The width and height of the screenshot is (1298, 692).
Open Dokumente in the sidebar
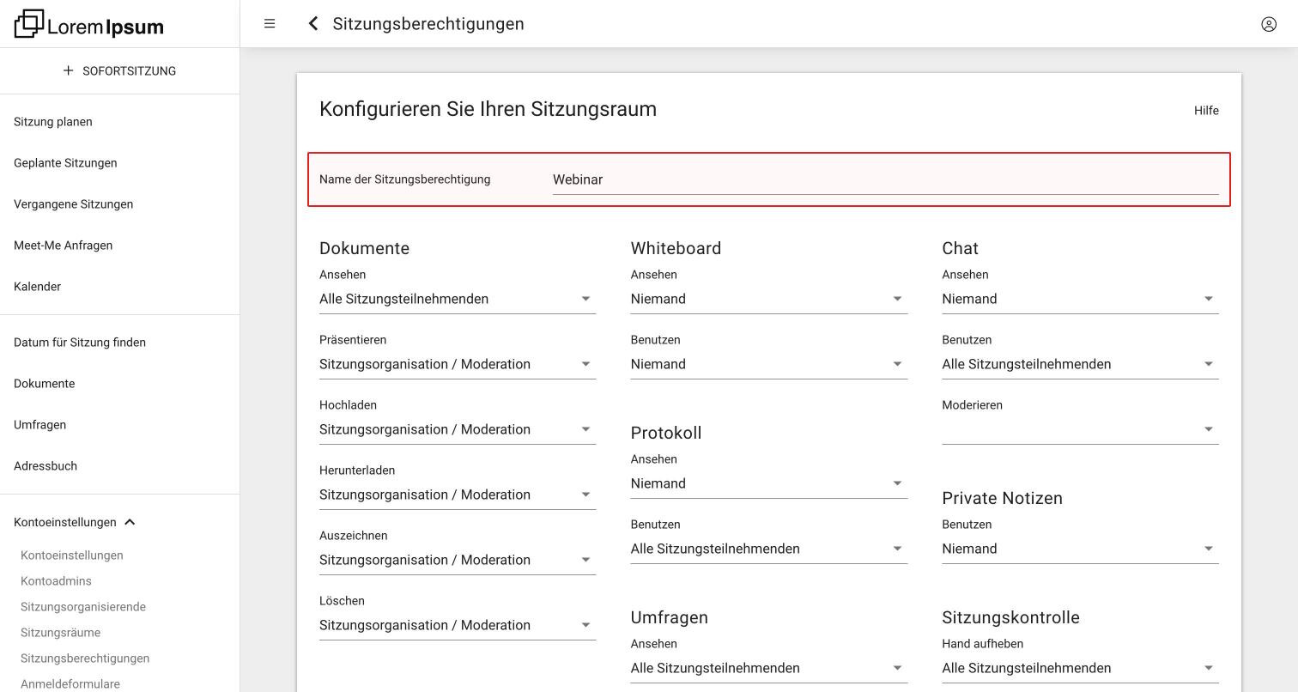point(44,384)
